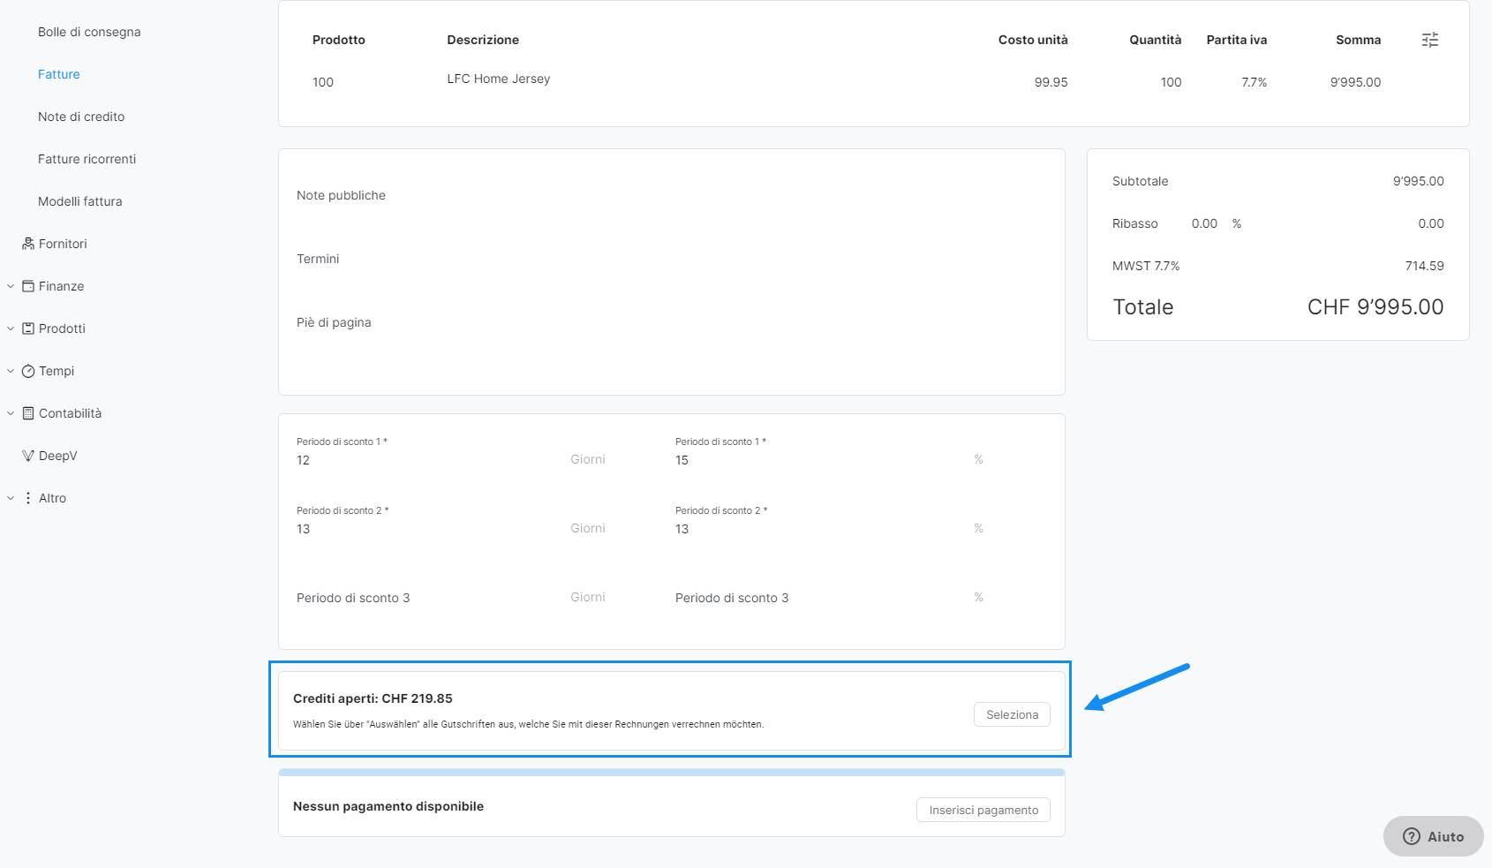Click Descrizione column header
This screenshot has width=1492, height=868.
pyautogui.click(x=483, y=40)
